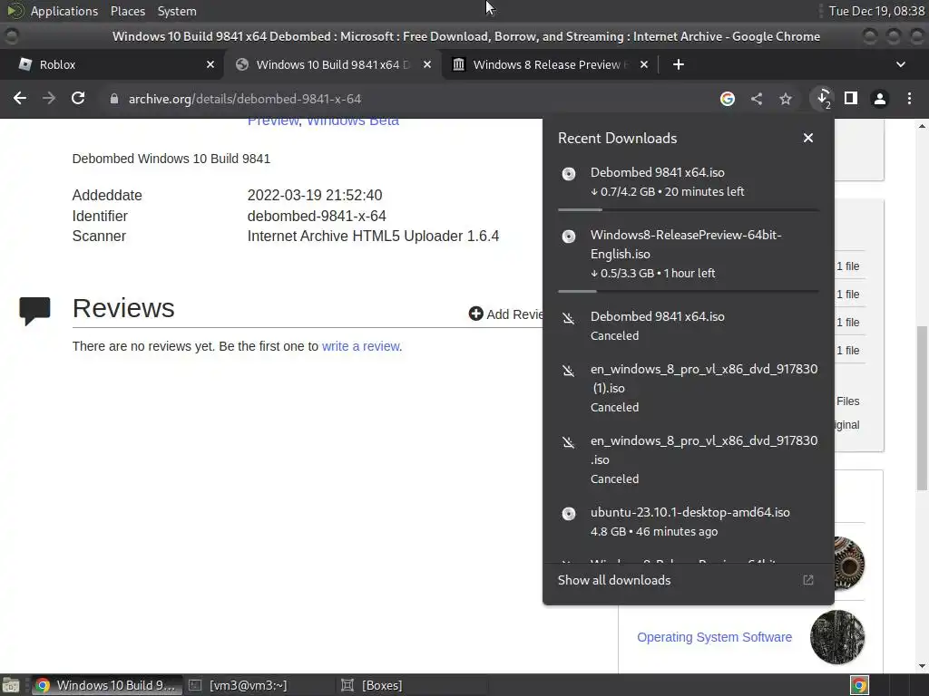Select the Windows 10 Build 9841 x64 tab
The height and width of the screenshot is (696, 929).
(x=332, y=64)
